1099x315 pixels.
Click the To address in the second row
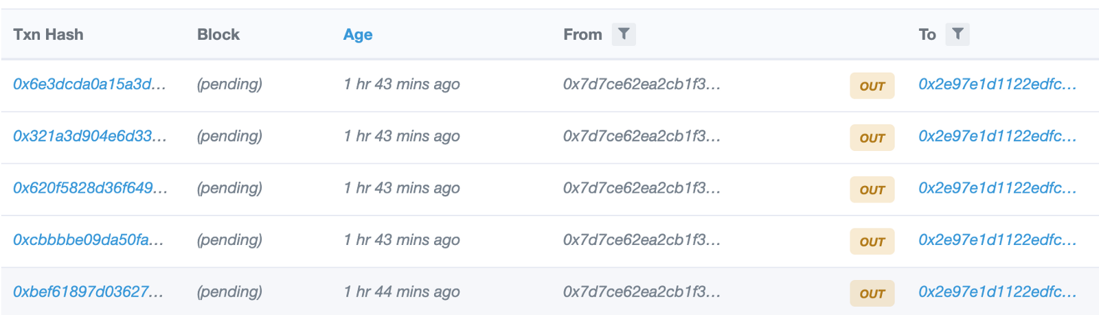pyautogui.click(x=997, y=136)
